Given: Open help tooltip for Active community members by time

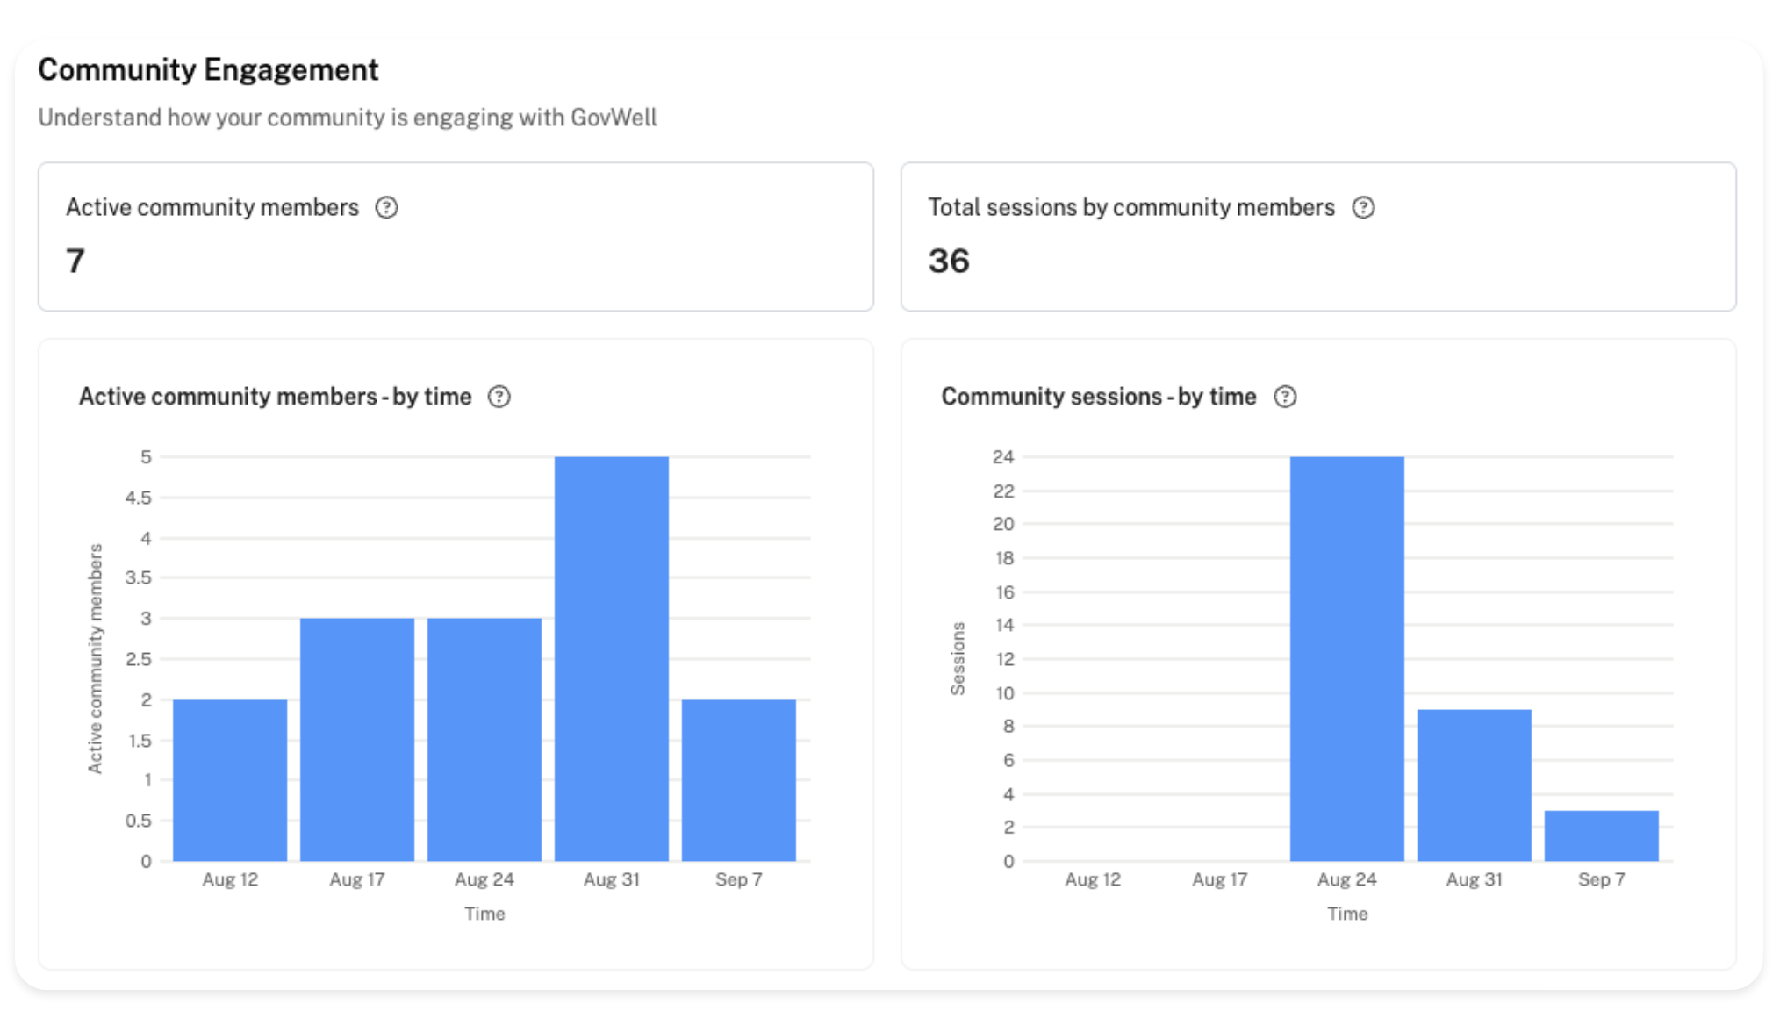Looking at the screenshot, I should (499, 397).
